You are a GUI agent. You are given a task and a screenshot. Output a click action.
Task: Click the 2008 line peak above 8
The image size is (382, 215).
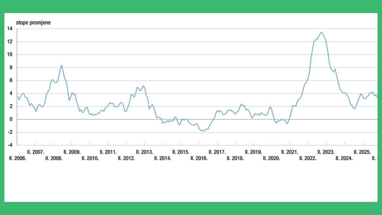pyautogui.click(x=61, y=65)
